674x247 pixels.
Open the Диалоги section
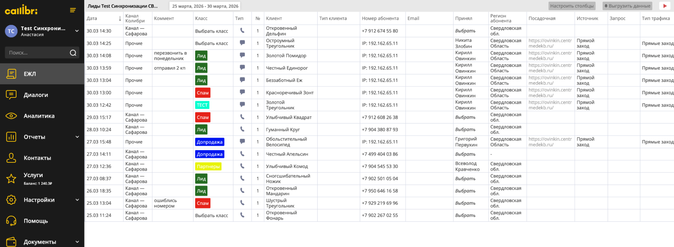(36, 95)
